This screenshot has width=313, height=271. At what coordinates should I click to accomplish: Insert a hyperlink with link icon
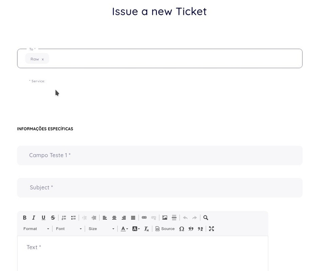click(x=144, y=217)
